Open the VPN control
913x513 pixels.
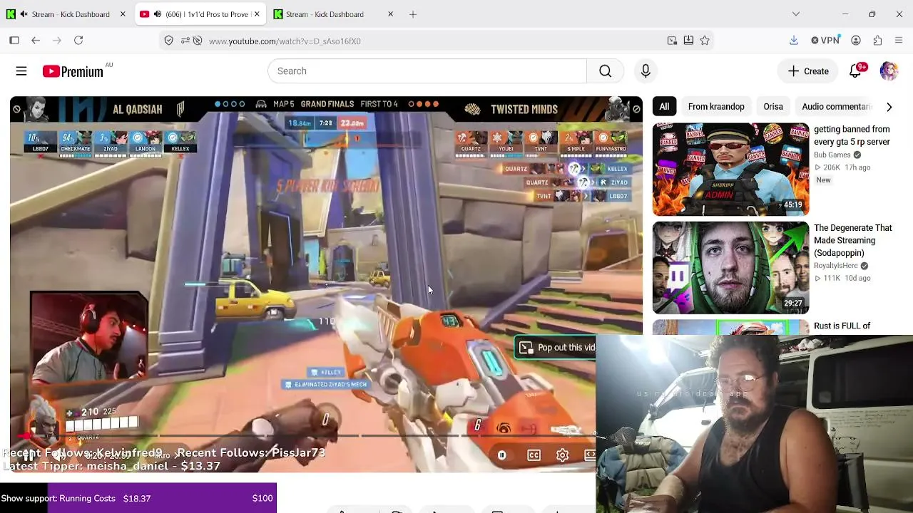[x=825, y=41]
